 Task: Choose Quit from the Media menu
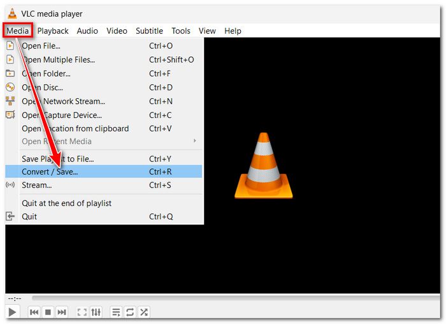(103, 217)
